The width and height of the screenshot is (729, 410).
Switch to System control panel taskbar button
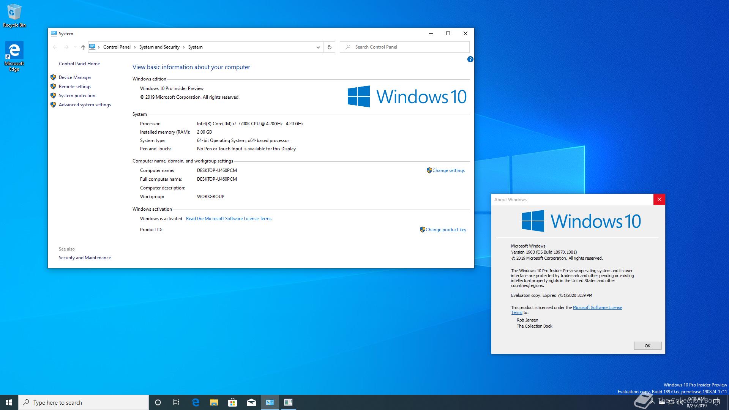tap(270, 402)
